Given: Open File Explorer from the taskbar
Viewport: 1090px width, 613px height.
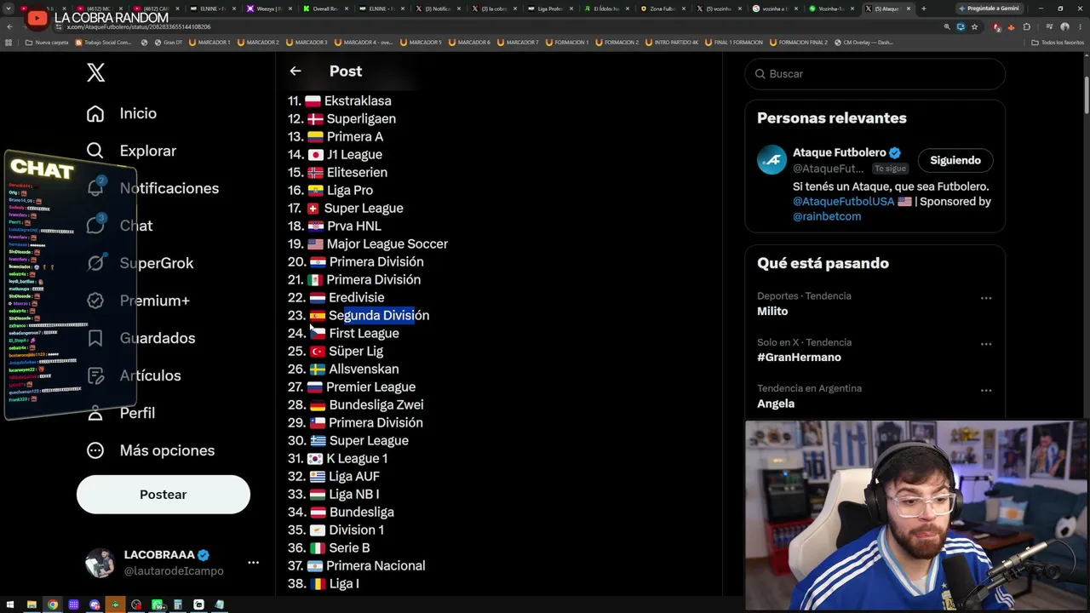Looking at the screenshot, I should pos(32,604).
